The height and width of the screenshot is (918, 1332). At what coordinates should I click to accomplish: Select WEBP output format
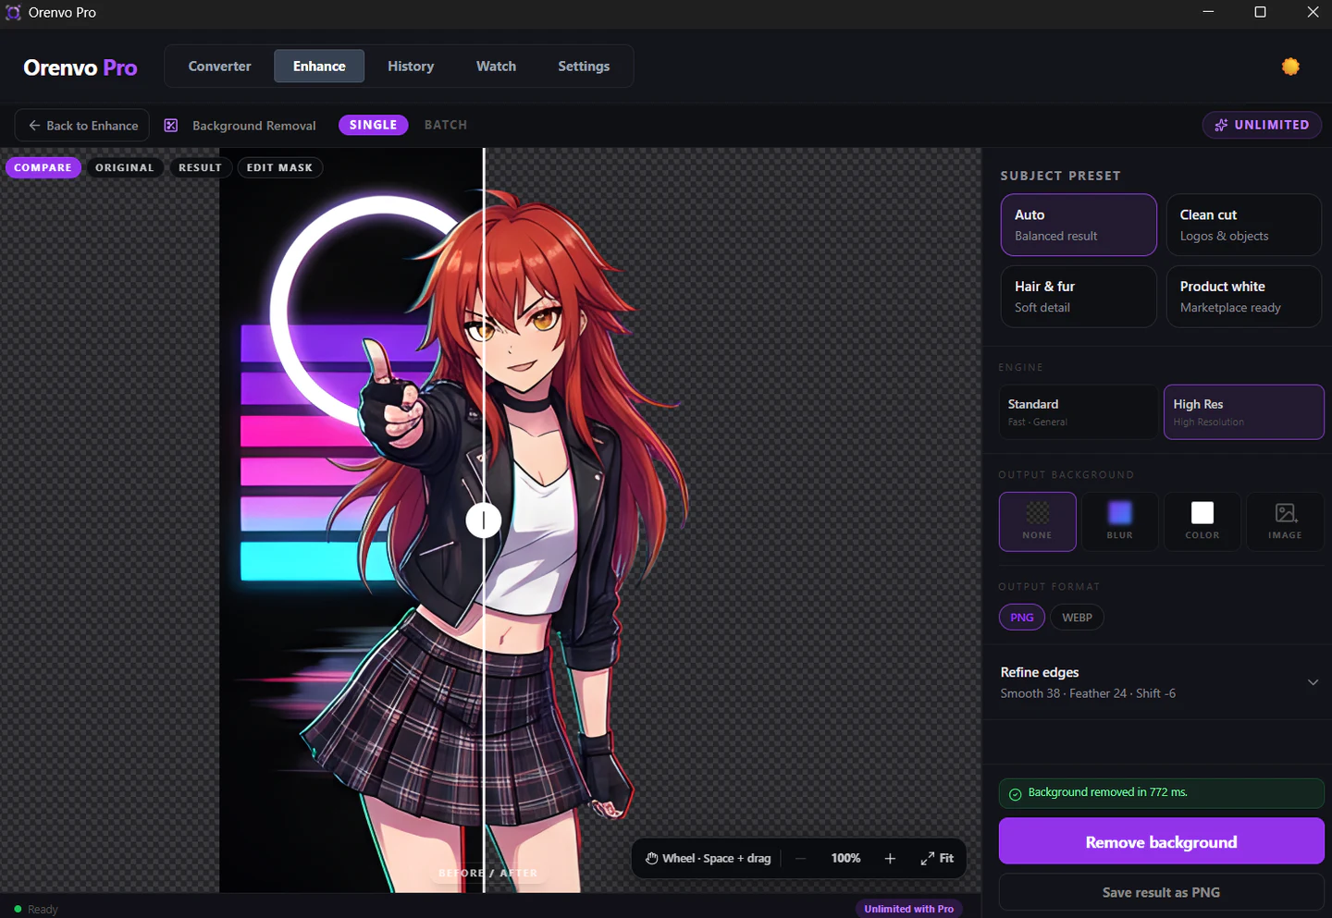(1077, 618)
